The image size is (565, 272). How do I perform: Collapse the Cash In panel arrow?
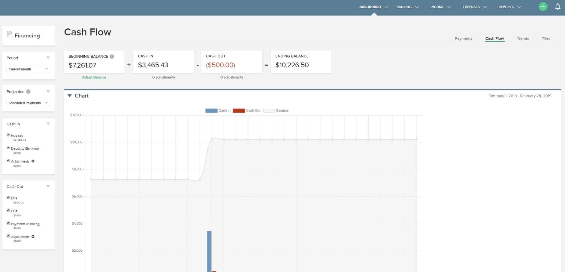pyautogui.click(x=48, y=124)
